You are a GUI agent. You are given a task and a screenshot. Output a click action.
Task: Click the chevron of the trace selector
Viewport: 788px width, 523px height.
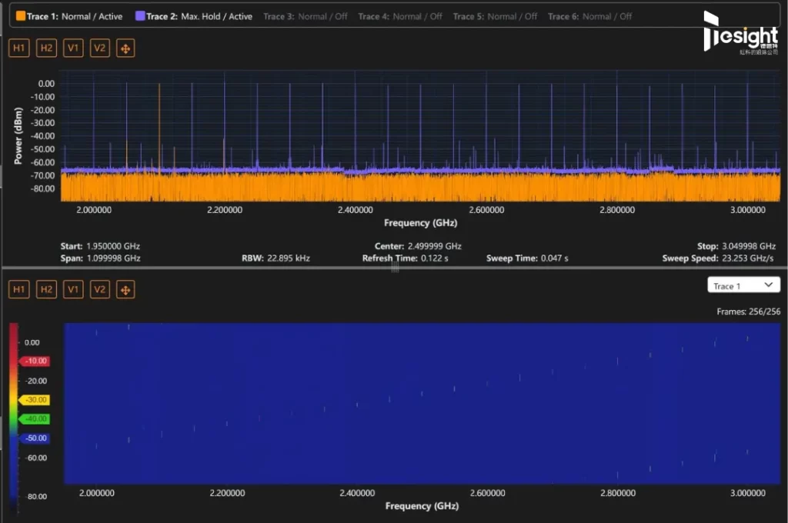(x=769, y=285)
